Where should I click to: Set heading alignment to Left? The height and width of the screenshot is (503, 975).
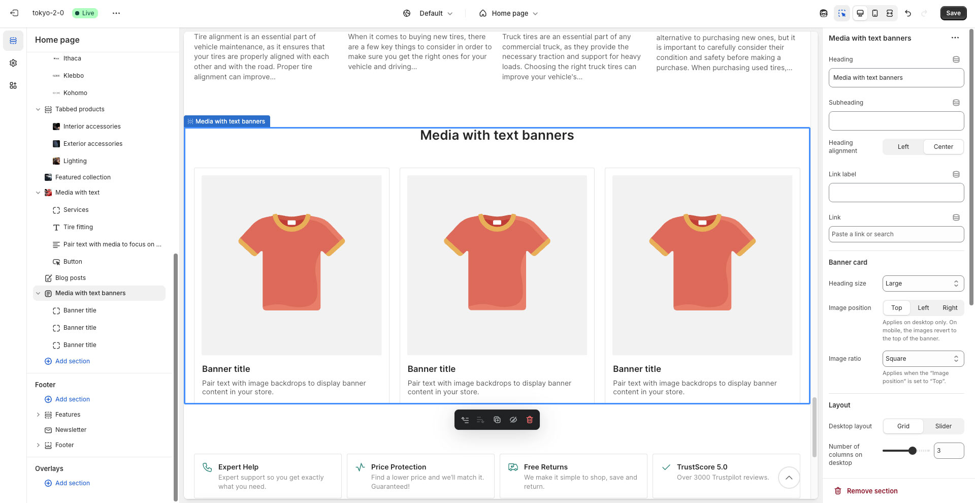(x=903, y=147)
